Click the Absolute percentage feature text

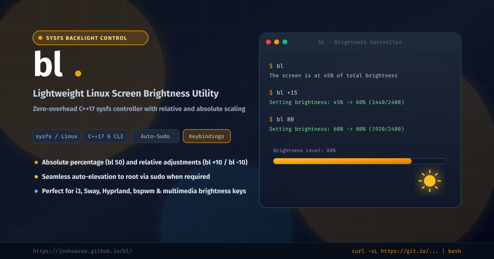145,162
